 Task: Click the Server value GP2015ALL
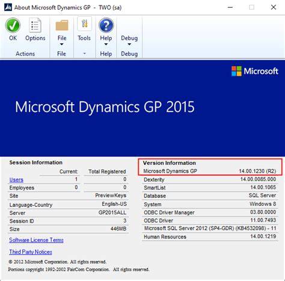pyautogui.click(x=112, y=212)
